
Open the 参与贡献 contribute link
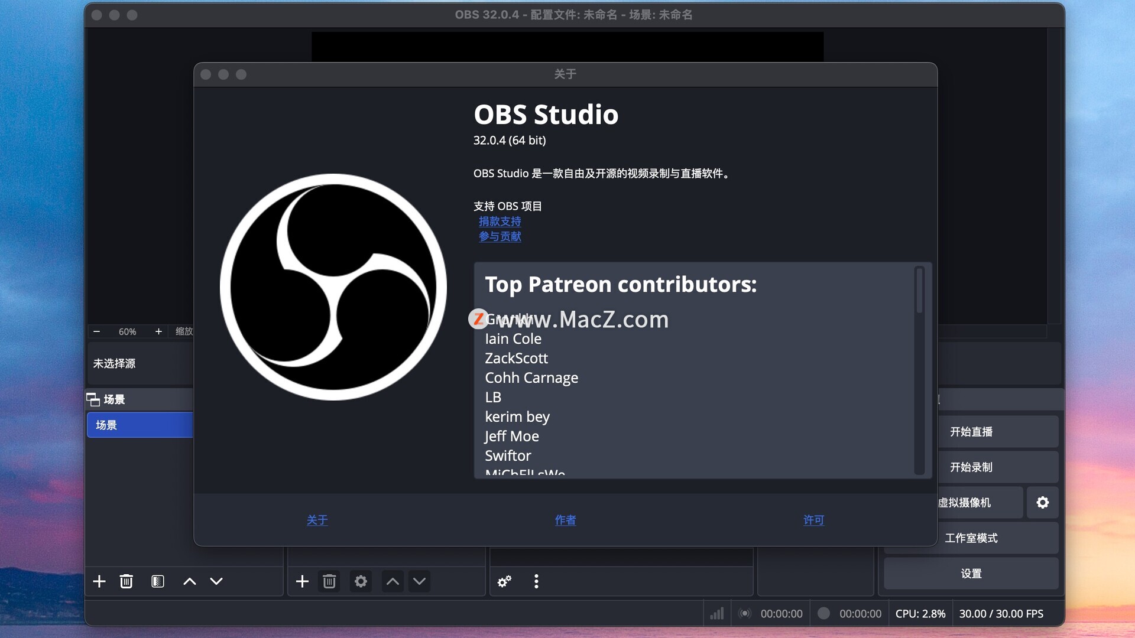[x=500, y=236]
